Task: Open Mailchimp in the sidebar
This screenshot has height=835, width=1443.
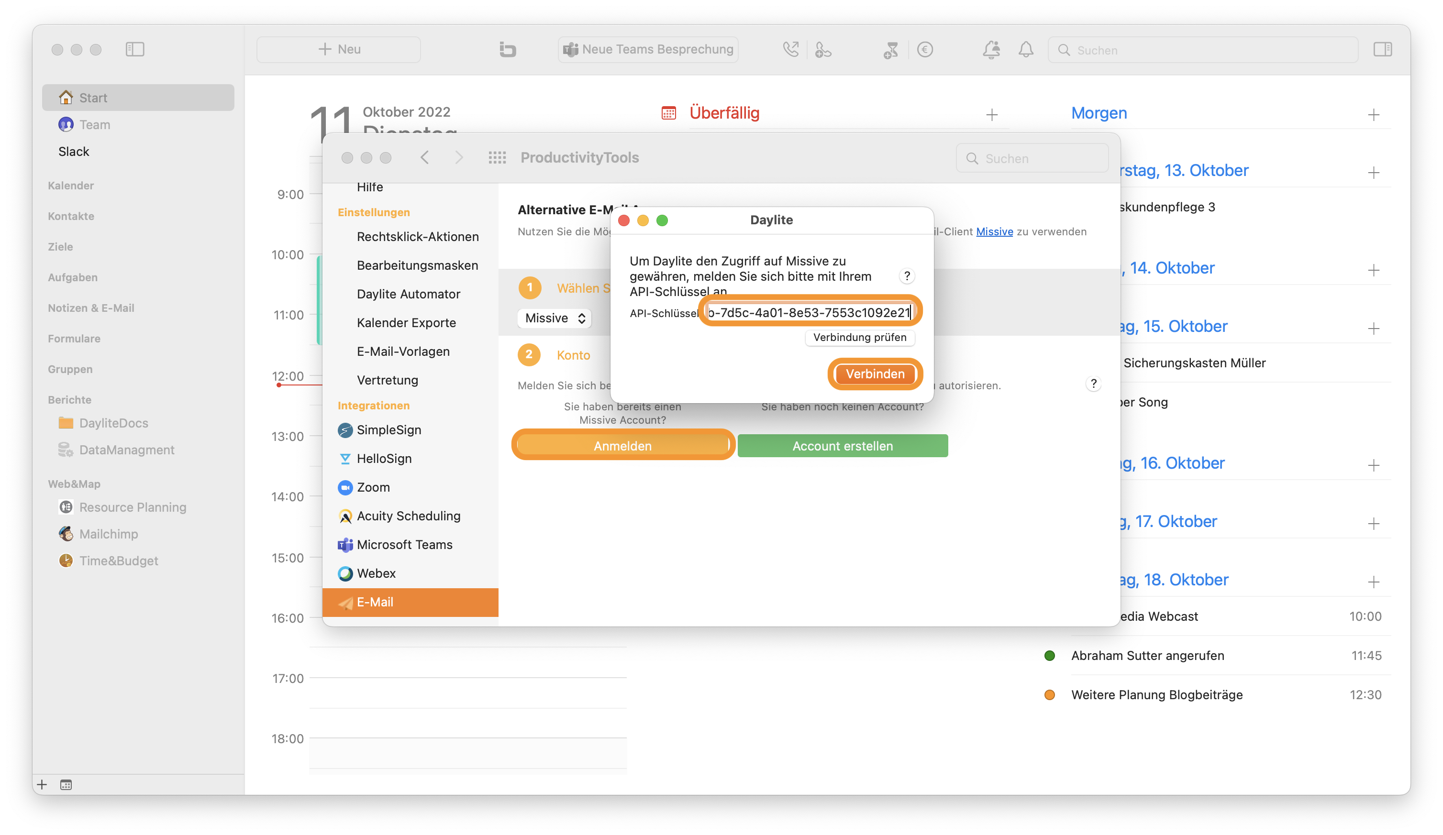Action: click(x=99, y=534)
